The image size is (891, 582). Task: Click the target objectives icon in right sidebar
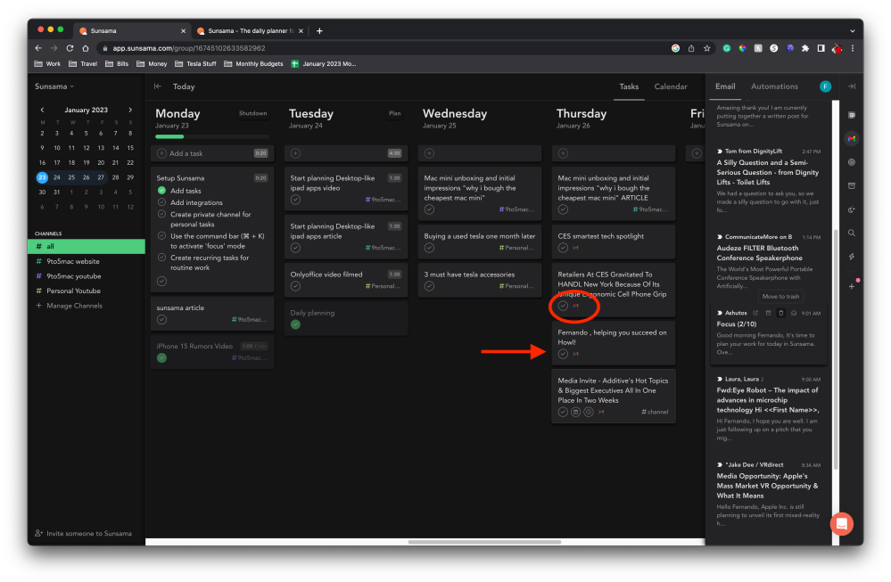coord(851,162)
